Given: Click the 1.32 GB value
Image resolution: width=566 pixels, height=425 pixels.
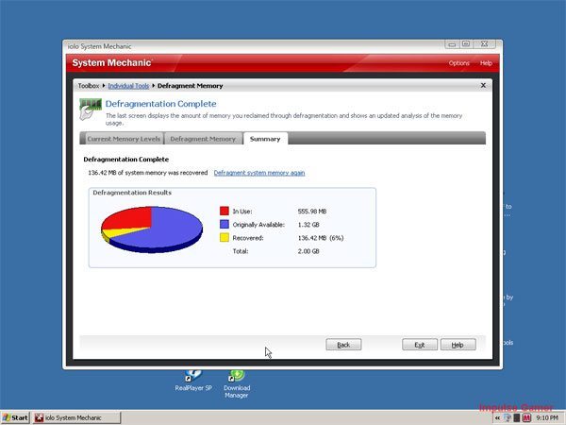Looking at the screenshot, I should (x=308, y=225).
